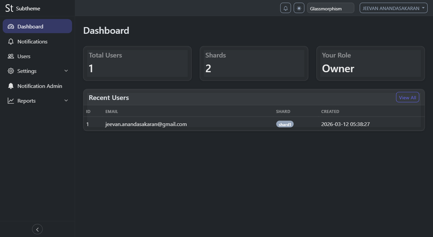Click the Subtheme brand name

click(x=28, y=8)
